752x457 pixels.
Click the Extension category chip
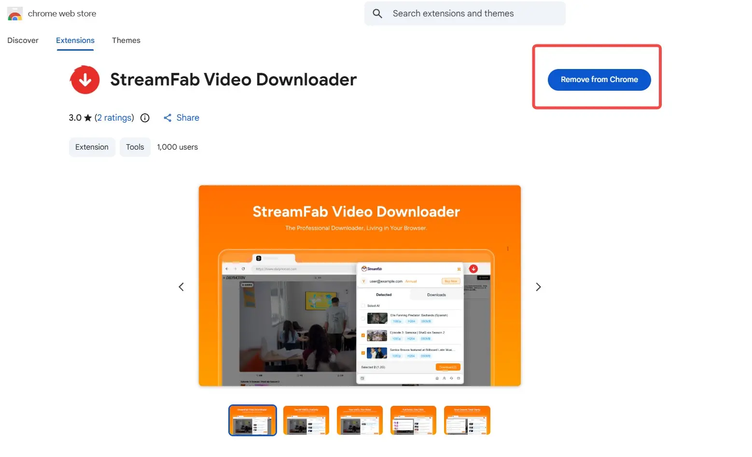tap(92, 147)
